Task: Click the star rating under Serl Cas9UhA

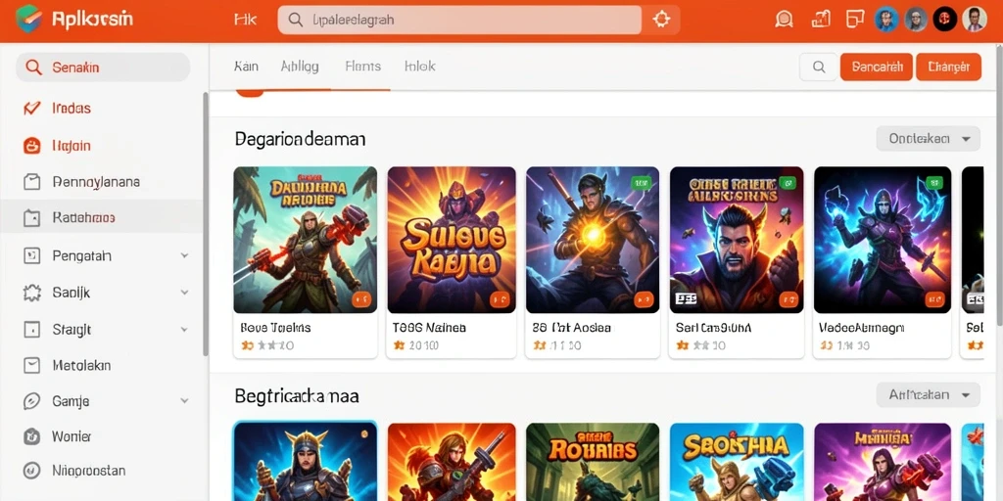Action: click(x=700, y=345)
